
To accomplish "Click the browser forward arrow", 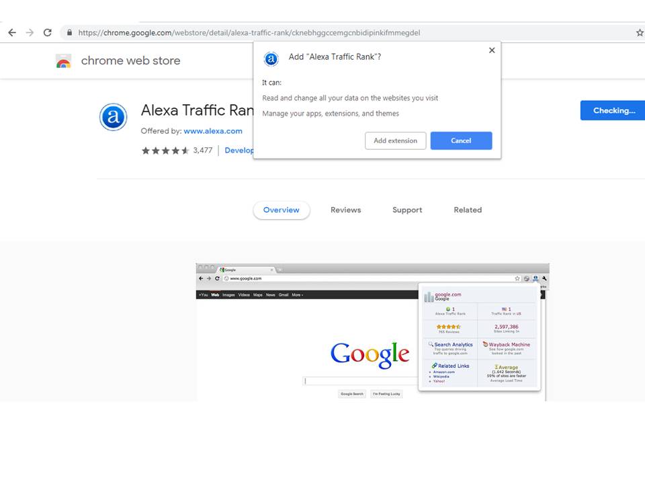I will click(30, 32).
